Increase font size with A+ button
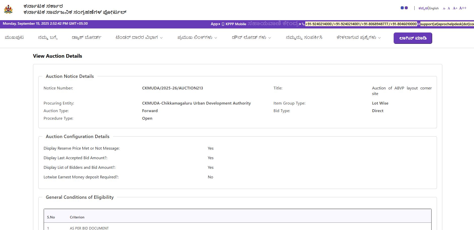 (x=455, y=8)
